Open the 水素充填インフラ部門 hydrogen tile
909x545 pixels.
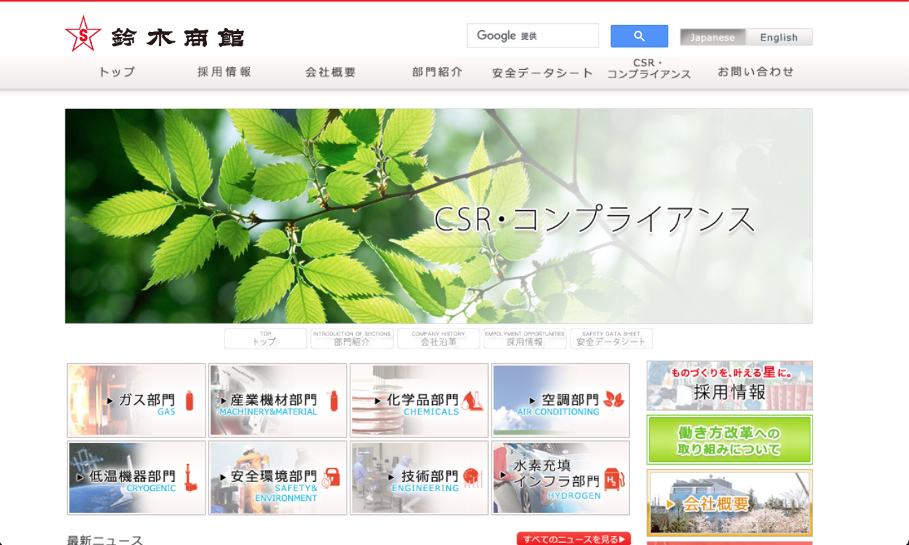coord(560,477)
